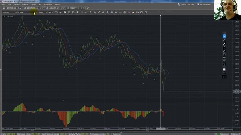
Task: Switch to the BTC/USD H4 chart tab
Action: click(11, 8)
